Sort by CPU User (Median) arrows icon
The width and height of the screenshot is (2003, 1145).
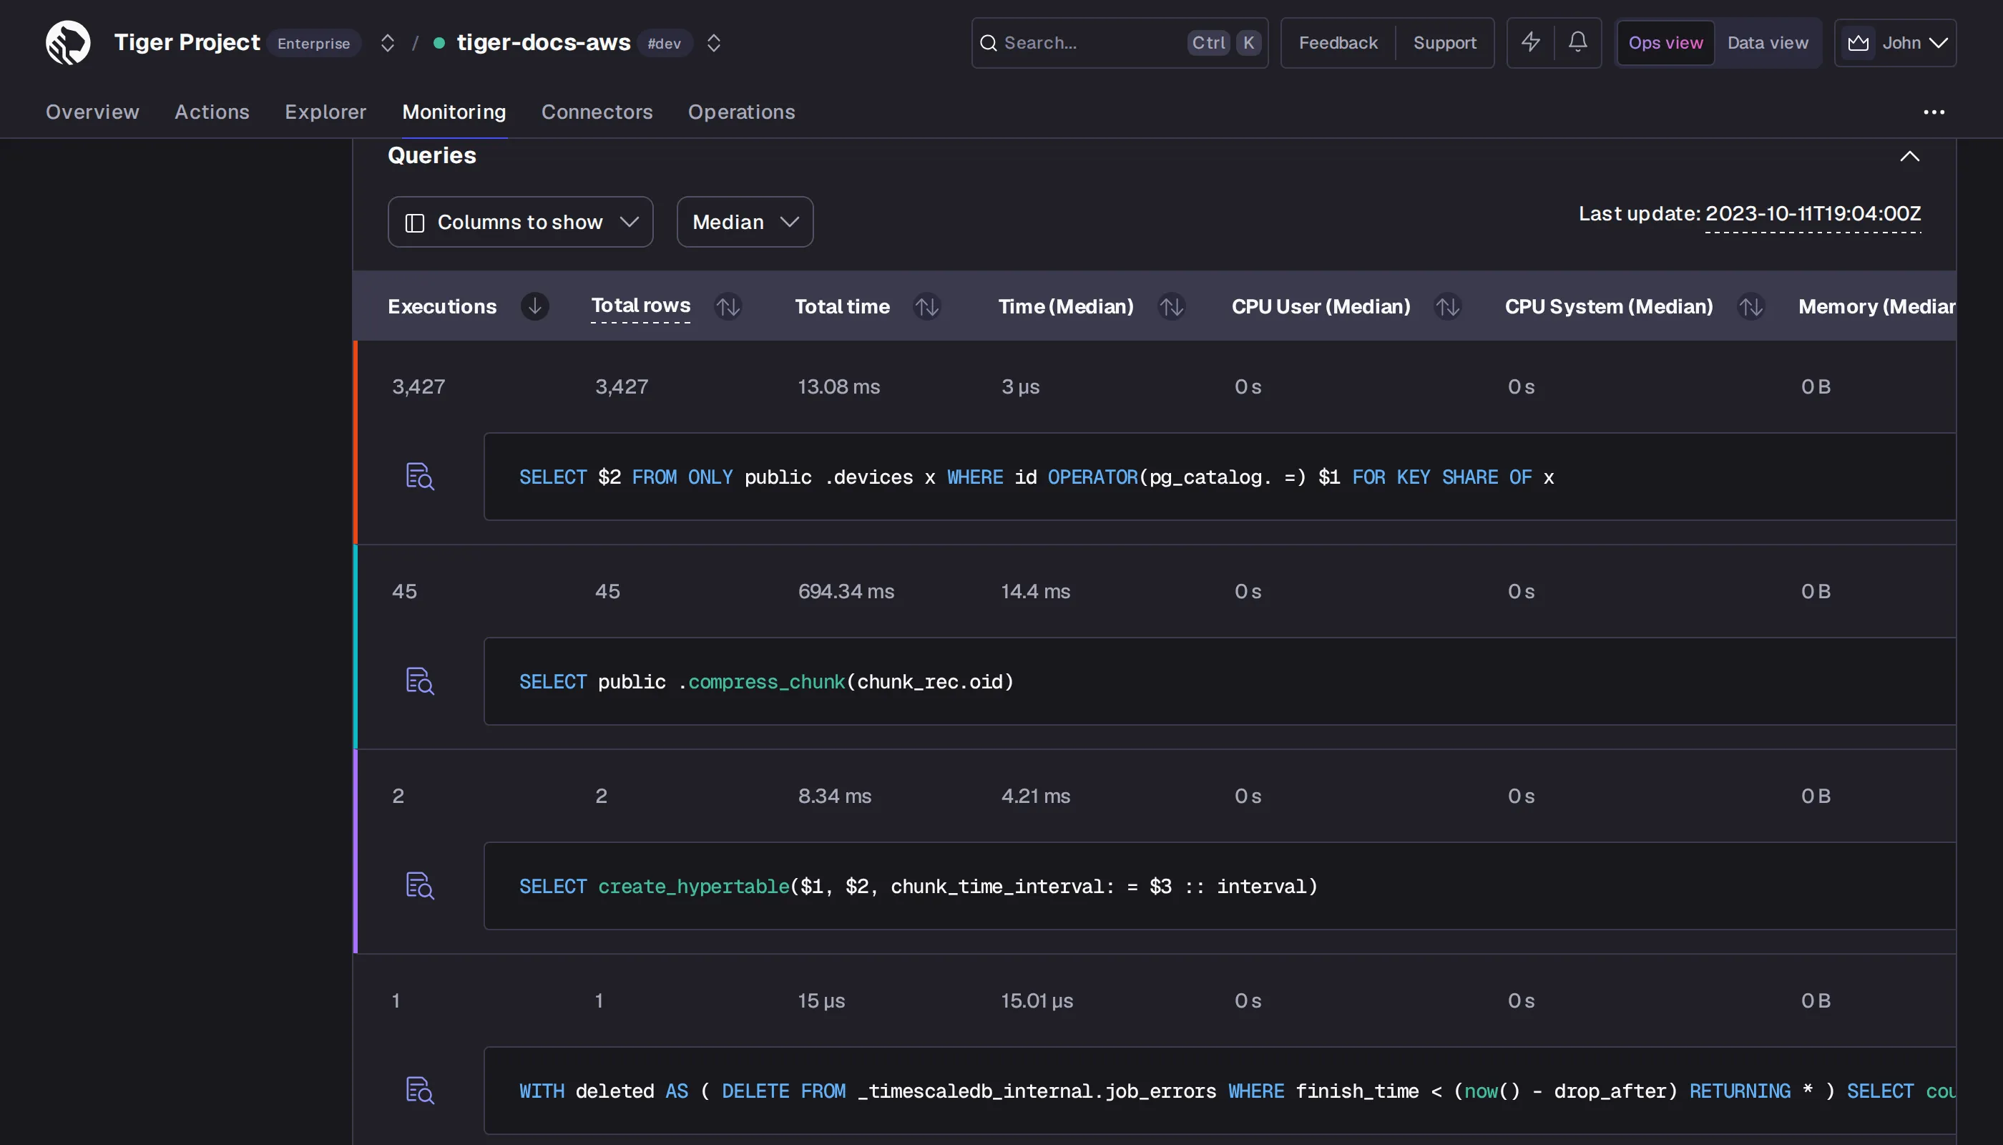tap(1447, 306)
